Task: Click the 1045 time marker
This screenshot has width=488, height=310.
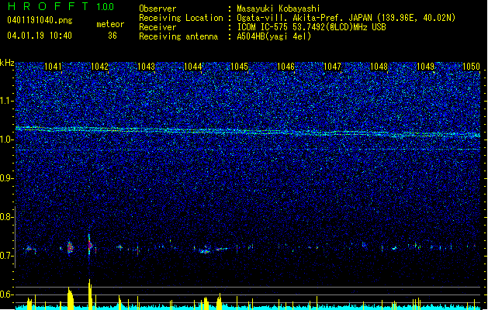Action: pos(239,67)
